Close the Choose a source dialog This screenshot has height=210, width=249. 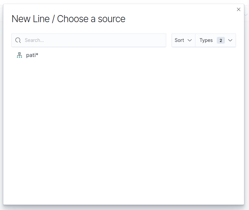pos(238,9)
